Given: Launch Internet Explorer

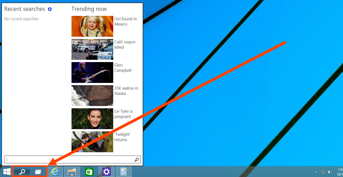Looking at the screenshot, I should click(x=55, y=171).
